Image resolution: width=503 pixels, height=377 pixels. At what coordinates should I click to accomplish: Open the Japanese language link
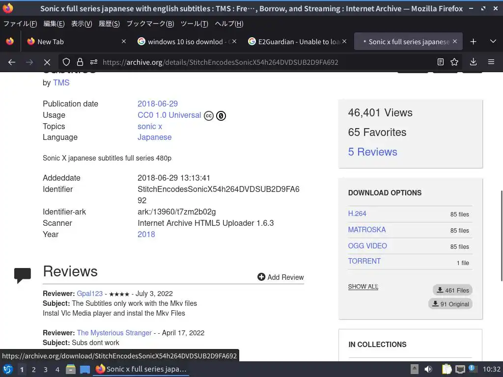[154, 137]
